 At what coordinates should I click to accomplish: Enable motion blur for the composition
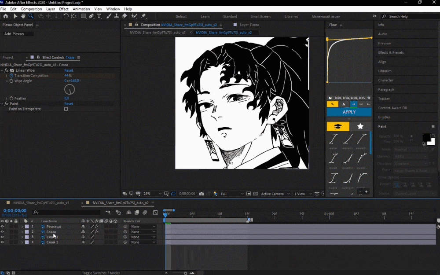pos(145,213)
